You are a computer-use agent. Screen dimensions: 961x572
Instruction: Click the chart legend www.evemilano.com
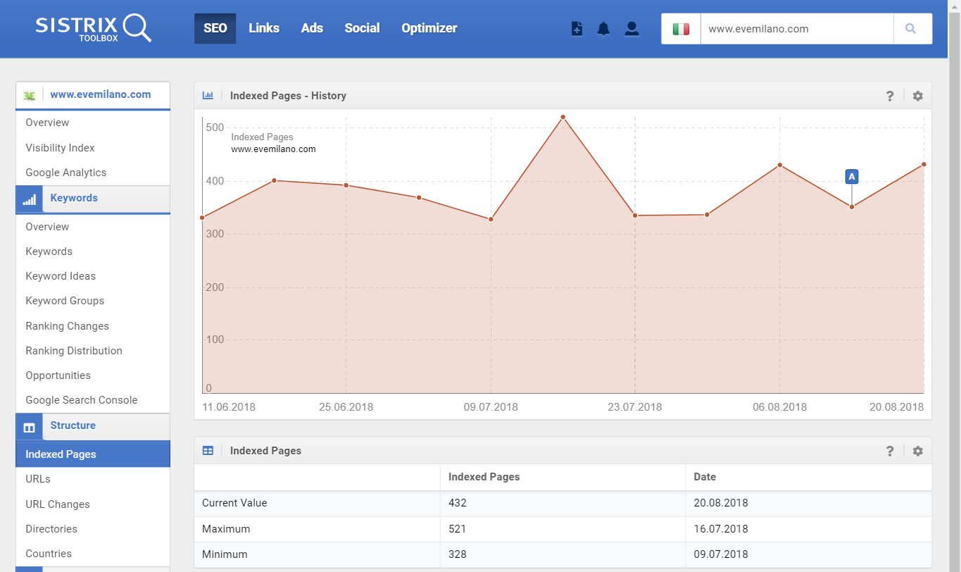(273, 149)
